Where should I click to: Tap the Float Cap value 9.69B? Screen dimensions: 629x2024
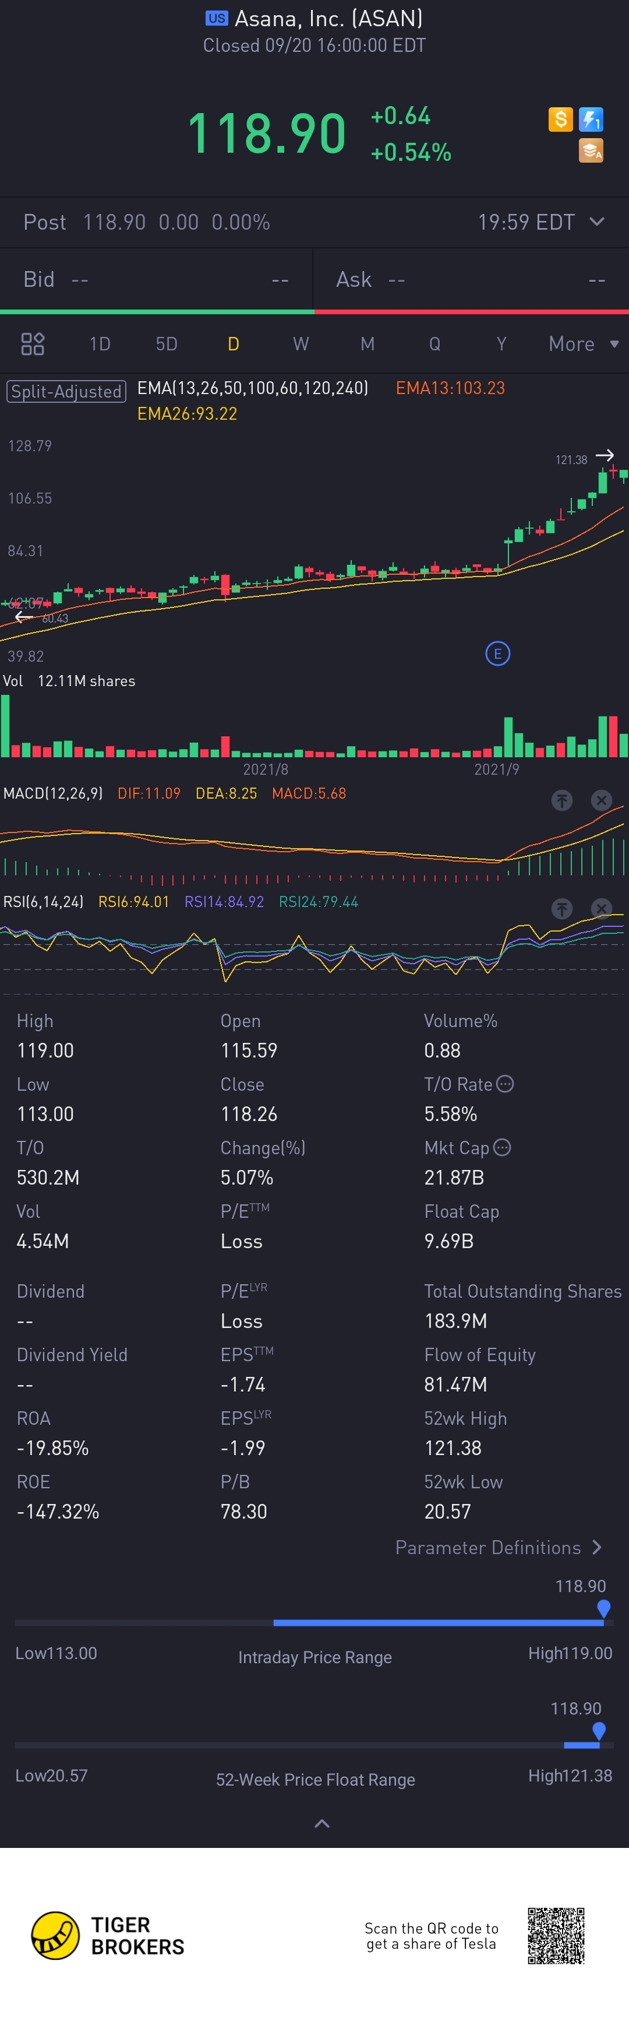448,1241
